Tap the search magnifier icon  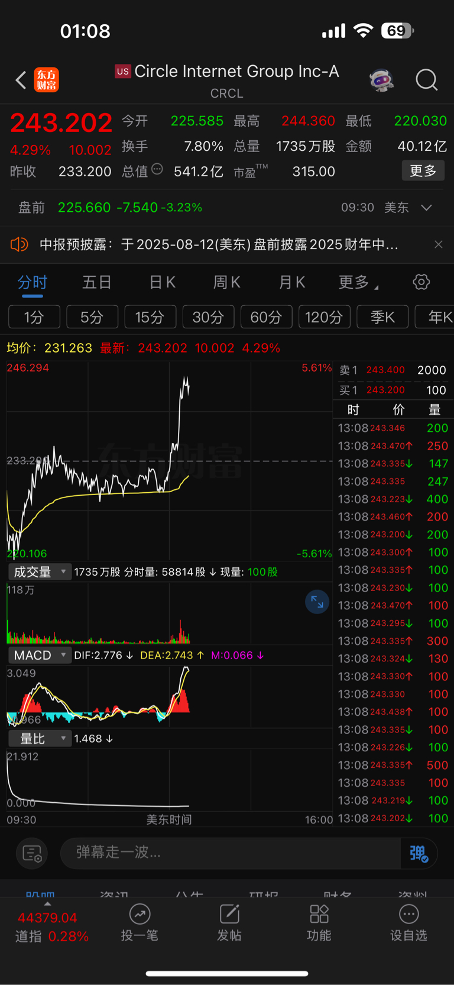(x=426, y=80)
